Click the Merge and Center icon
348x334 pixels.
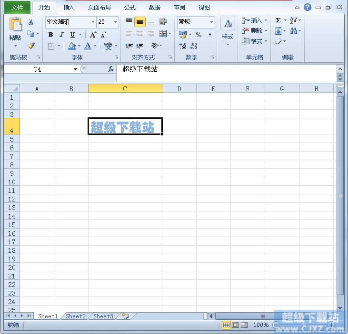tap(163, 34)
